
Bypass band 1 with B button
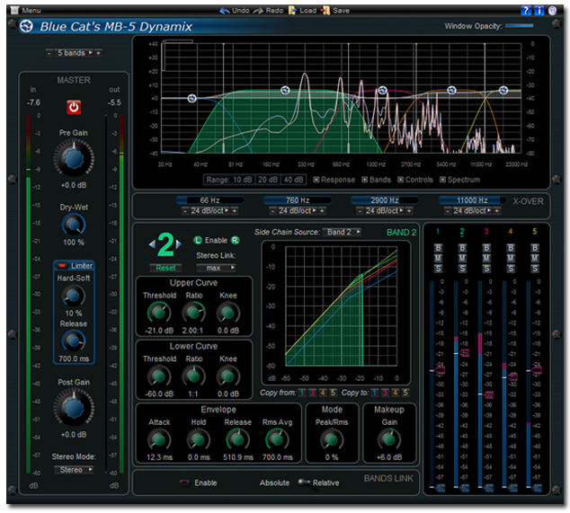pyautogui.click(x=438, y=248)
